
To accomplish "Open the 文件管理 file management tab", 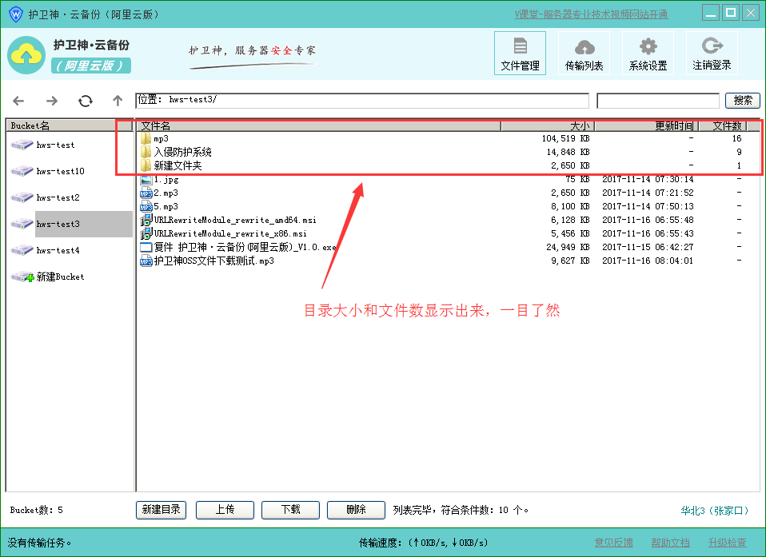I will pyautogui.click(x=520, y=54).
